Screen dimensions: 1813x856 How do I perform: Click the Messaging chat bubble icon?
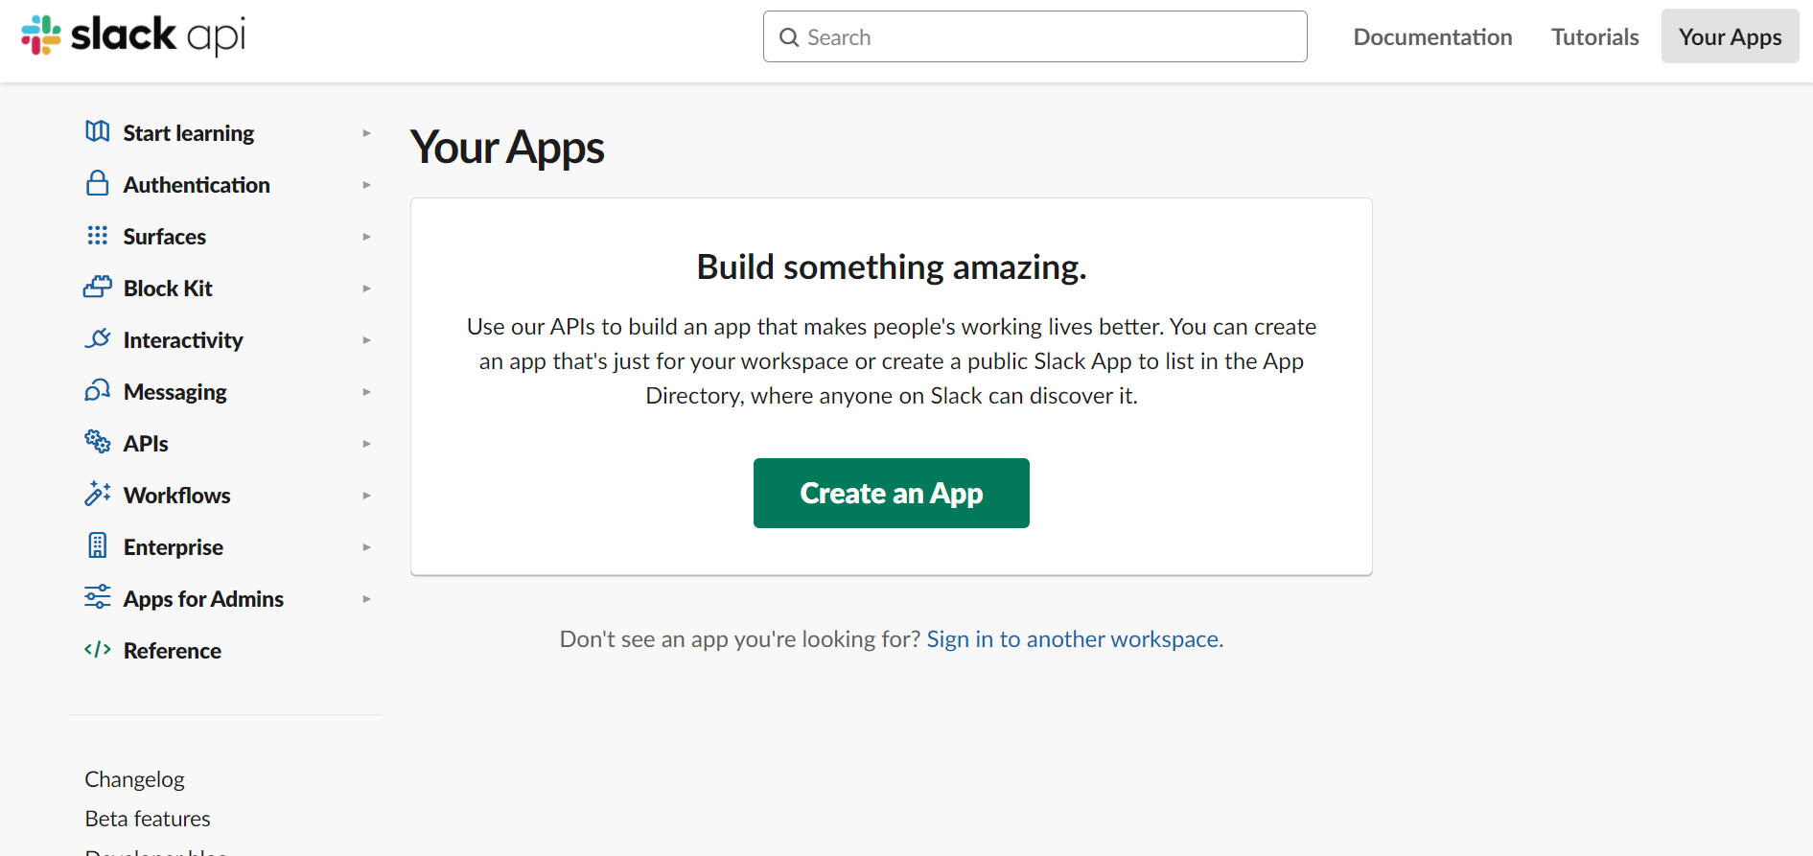click(98, 390)
